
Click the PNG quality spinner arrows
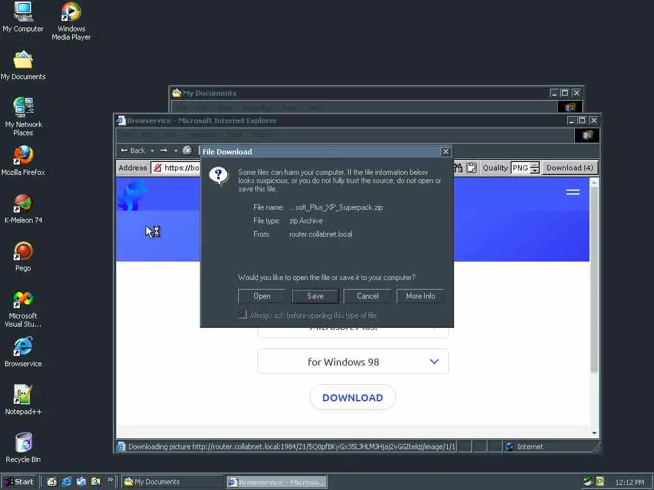(x=535, y=168)
